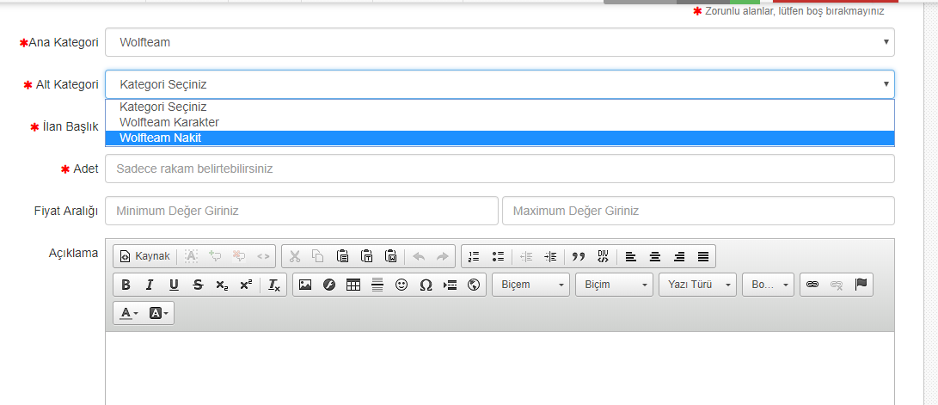Center align the text
Image resolution: width=938 pixels, height=405 pixels.
coord(655,256)
